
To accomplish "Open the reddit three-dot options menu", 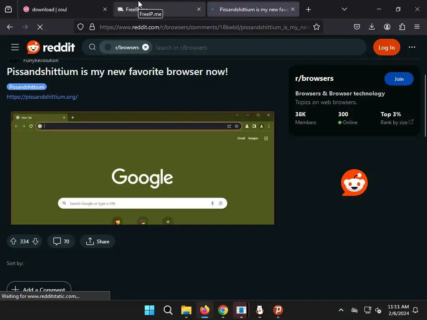I will click(x=412, y=47).
